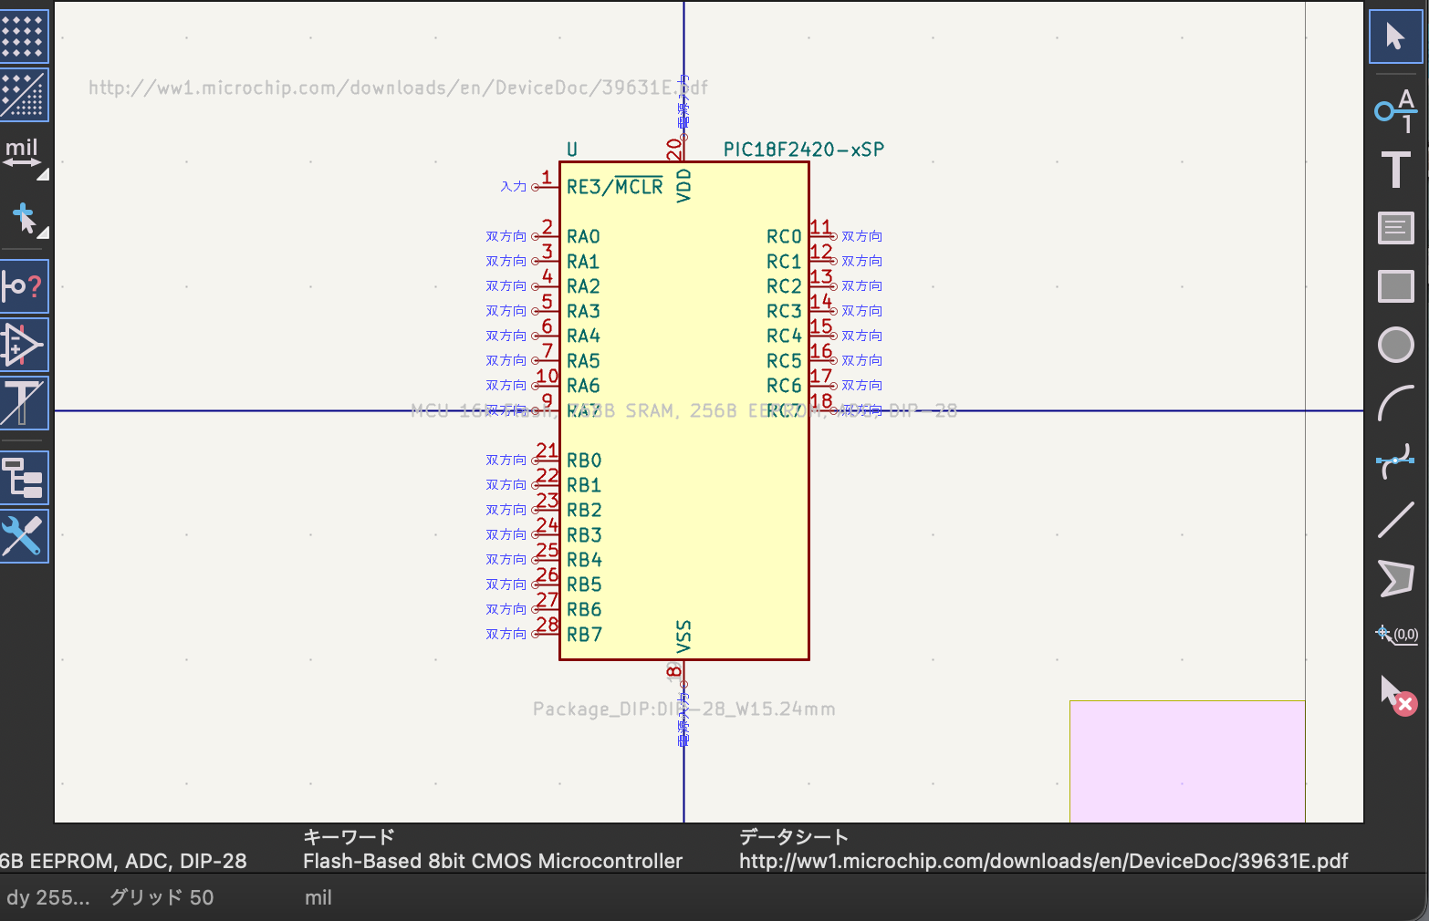Viewport: 1429px width, 921px height.
Task: Click the datasheet URL text on canvas
Action: (398, 88)
